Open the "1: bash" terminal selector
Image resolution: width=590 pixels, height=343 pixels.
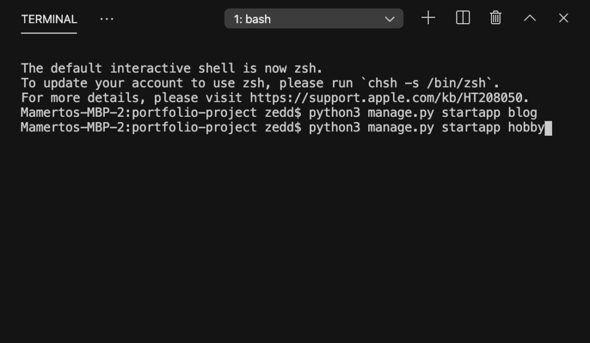tap(314, 18)
